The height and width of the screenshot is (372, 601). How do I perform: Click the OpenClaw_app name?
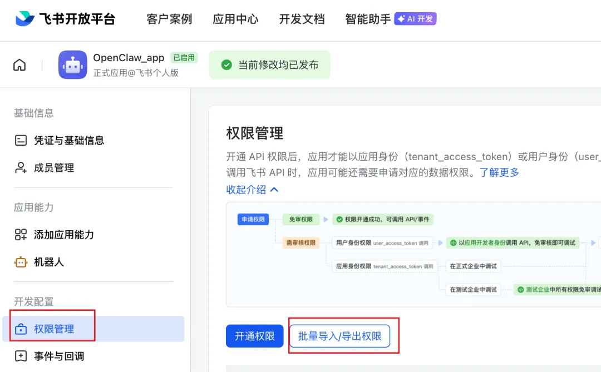coord(129,58)
